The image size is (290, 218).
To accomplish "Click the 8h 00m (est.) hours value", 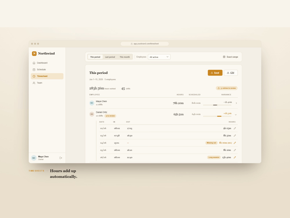I will coord(225,143).
